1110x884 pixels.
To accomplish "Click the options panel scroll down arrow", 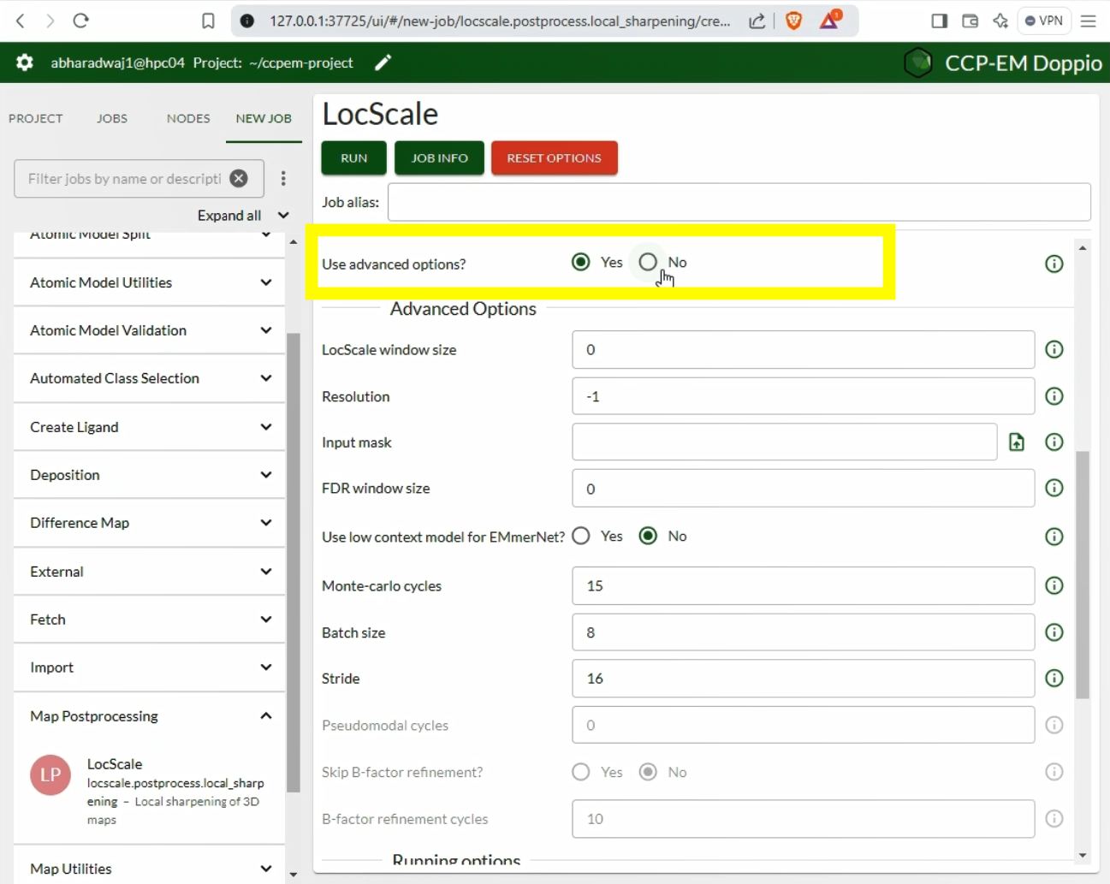I will [x=1083, y=855].
